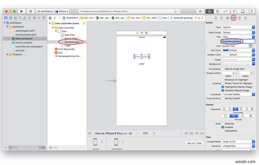Toggle the document outline panel
This screenshot has width=259, height=165.
[90, 133]
